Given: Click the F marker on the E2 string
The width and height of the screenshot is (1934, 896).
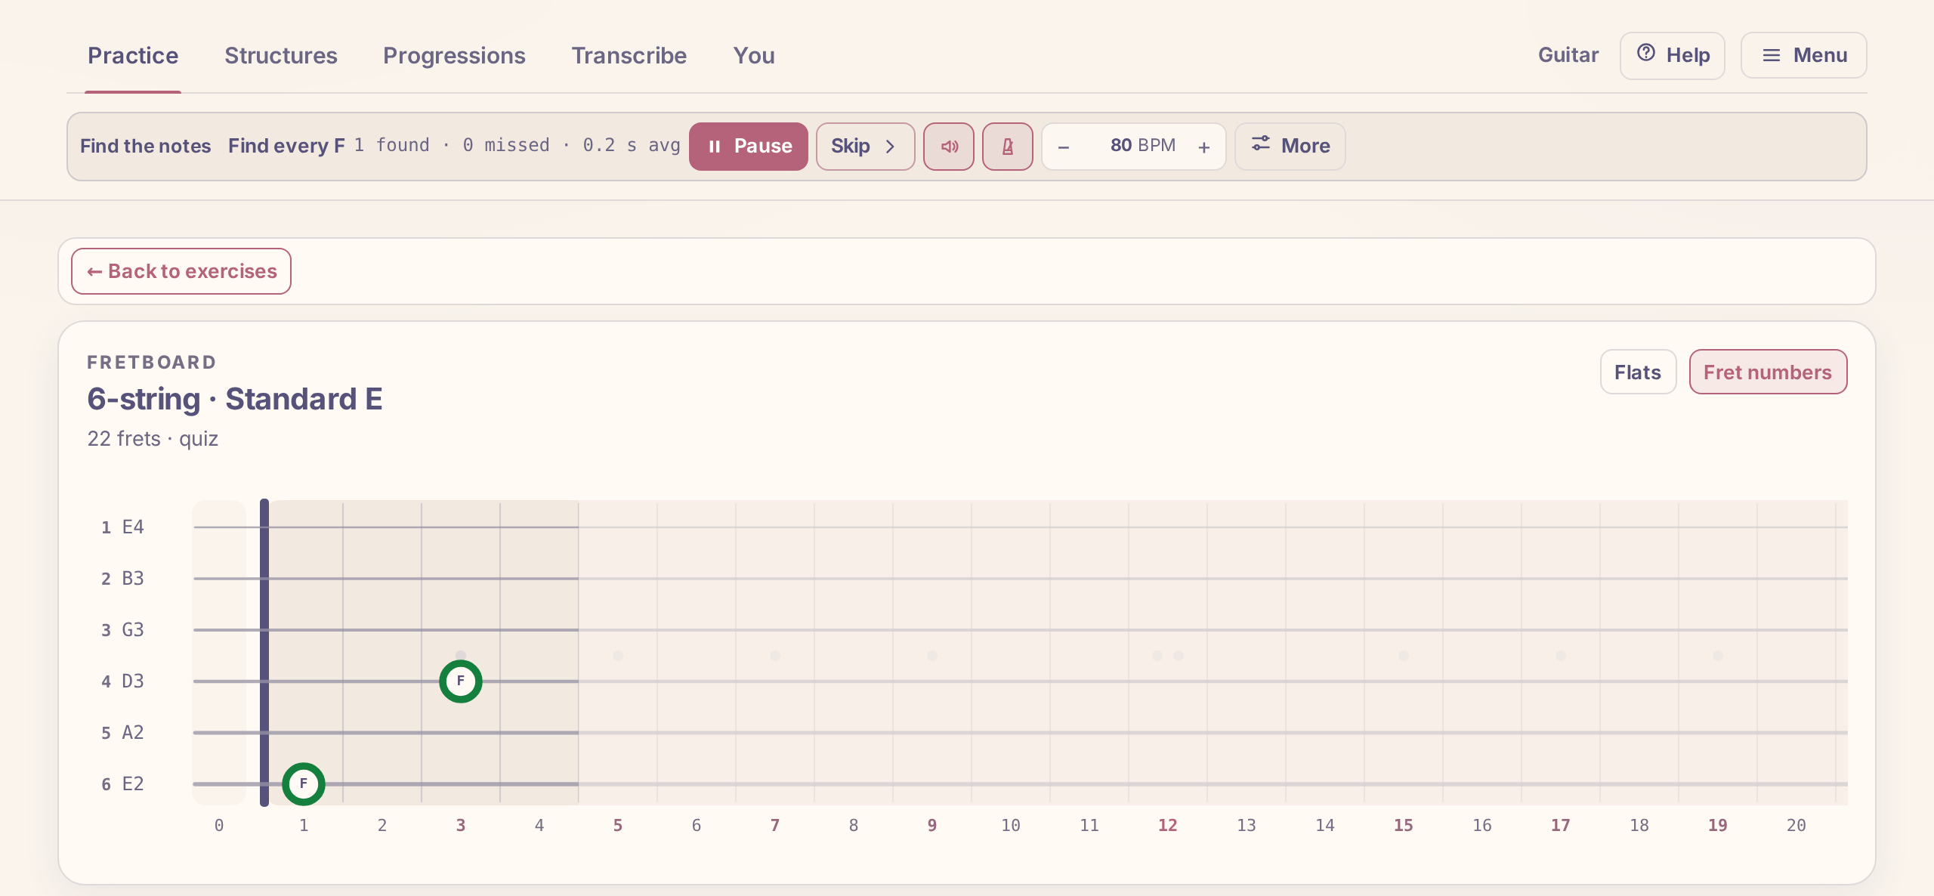Looking at the screenshot, I should (304, 784).
